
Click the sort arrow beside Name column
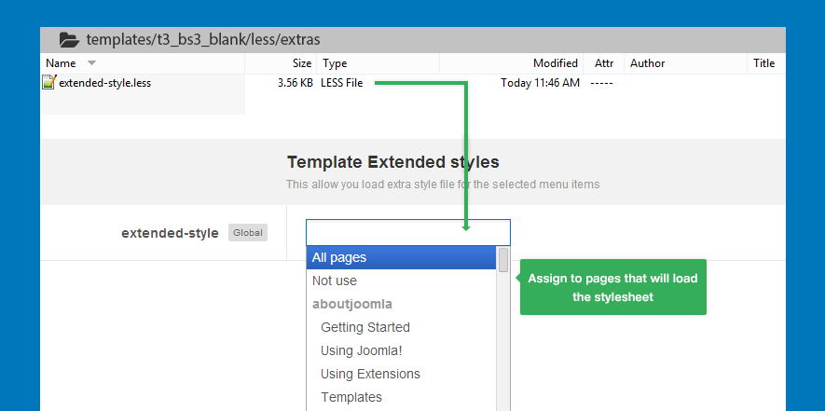point(91,63)
